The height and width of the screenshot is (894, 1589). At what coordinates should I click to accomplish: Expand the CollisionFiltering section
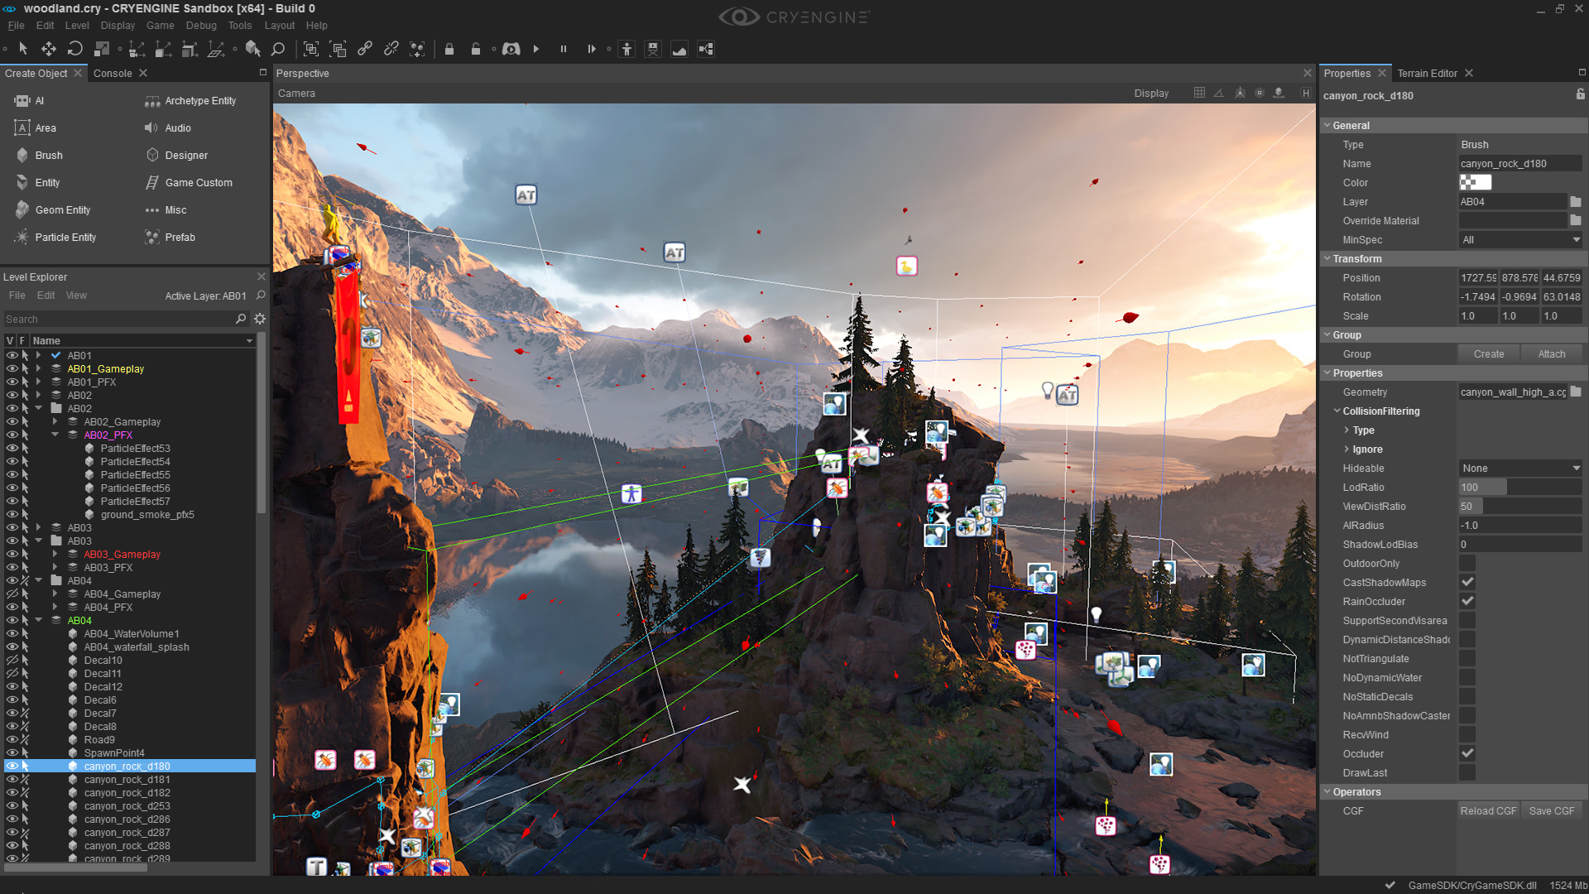coord(1337,411)
